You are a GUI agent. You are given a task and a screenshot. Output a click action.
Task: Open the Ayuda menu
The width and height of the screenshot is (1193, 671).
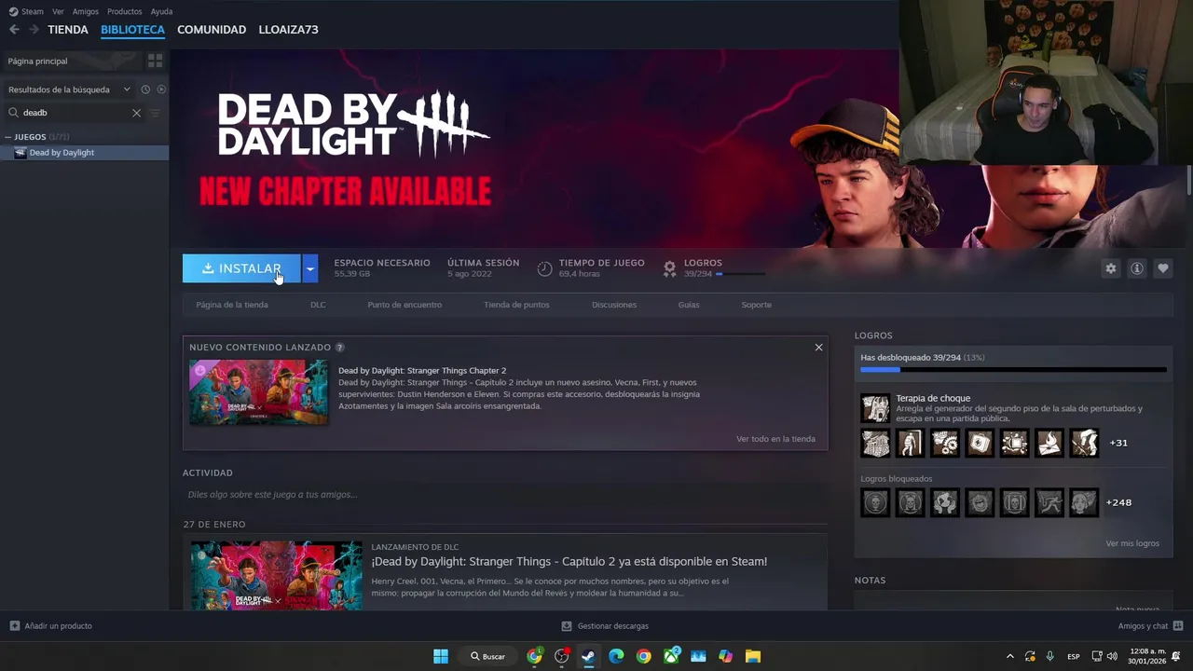pyautogui.click(x=161, y=11)
